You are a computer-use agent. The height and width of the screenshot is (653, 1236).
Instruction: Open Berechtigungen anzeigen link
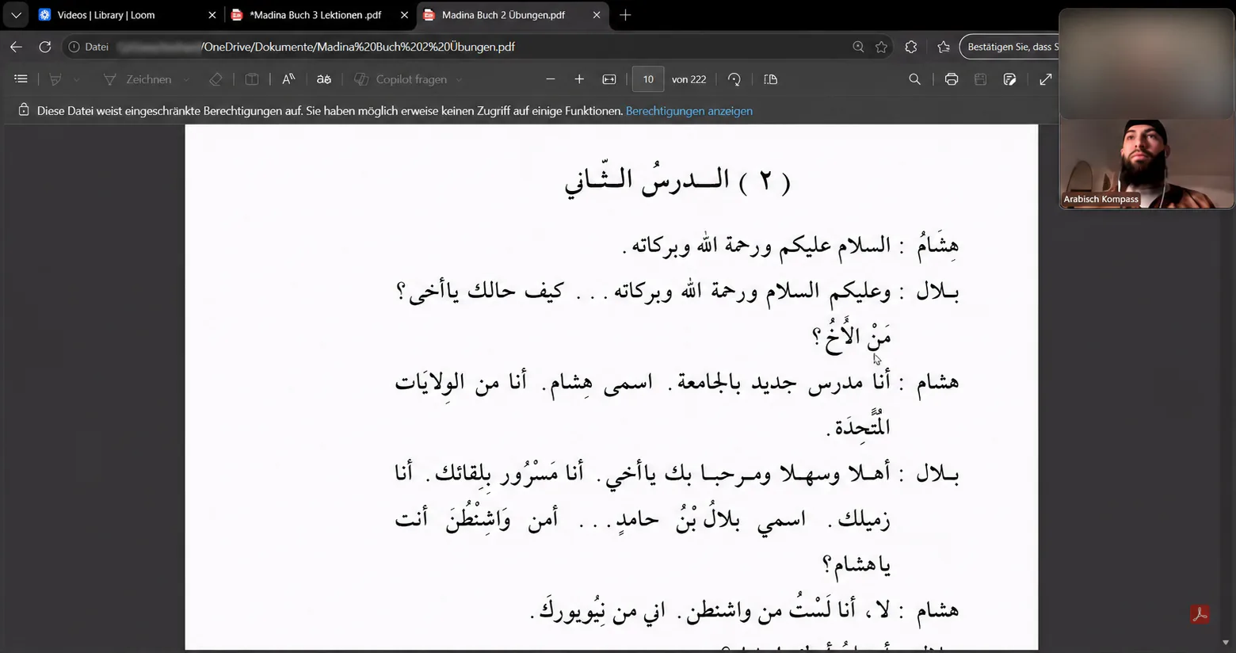689,111
